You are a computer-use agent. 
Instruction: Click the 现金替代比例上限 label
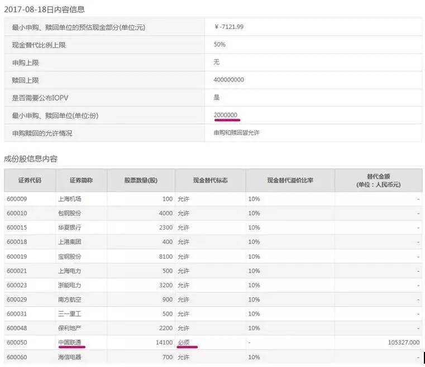point(39,45)
